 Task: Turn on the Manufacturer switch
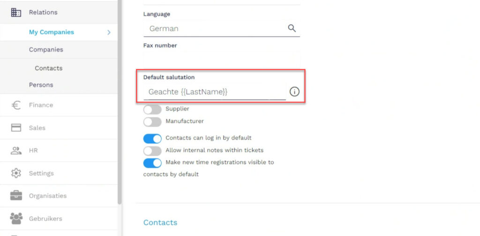tap(152, 122)
